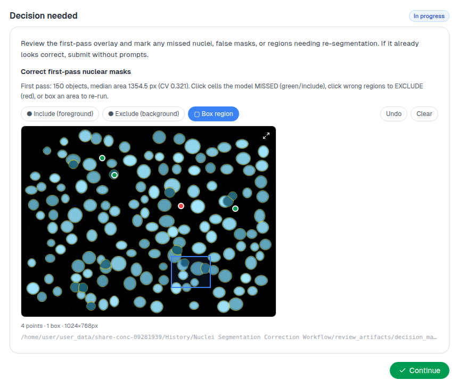Toggle the Box region tool
This screenshot has height=388, width=459.
(214, 114)
